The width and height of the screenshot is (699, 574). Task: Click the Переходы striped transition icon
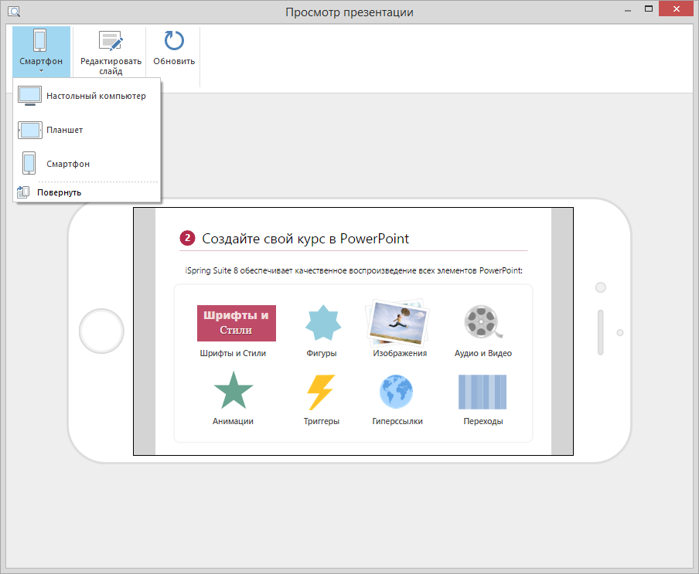(x=482, y=392)
